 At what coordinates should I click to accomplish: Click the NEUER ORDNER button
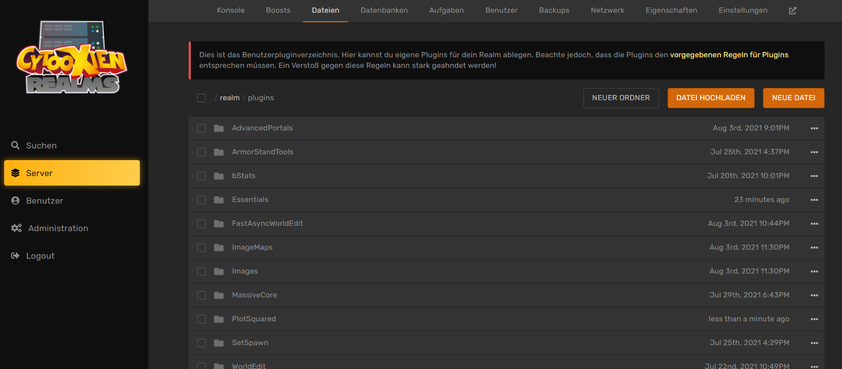point(621,98)
